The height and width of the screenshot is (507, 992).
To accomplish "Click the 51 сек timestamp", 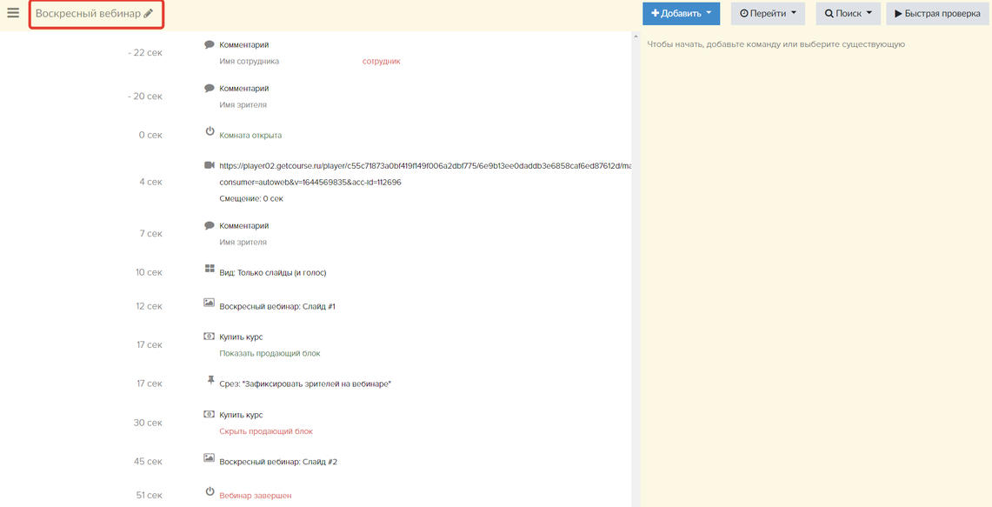I will [x=150, y=495].
